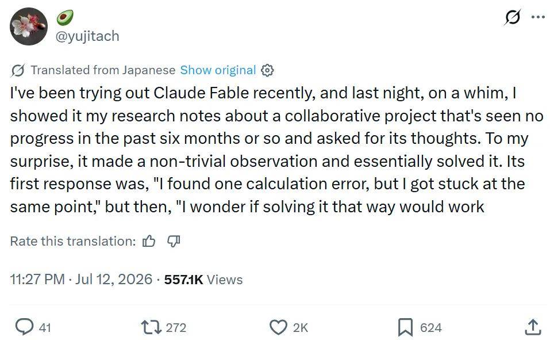Click the reply speech bubble icon

tap(25, 327)
